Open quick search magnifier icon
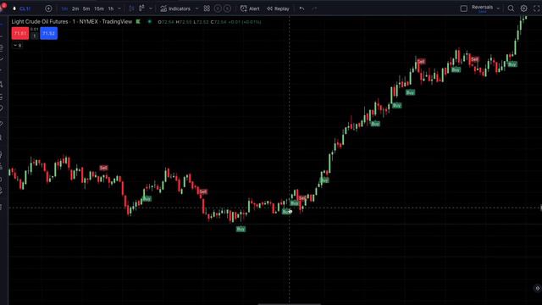Image resolution: width=542 pixels, height=305 pixels. [511, 8]
